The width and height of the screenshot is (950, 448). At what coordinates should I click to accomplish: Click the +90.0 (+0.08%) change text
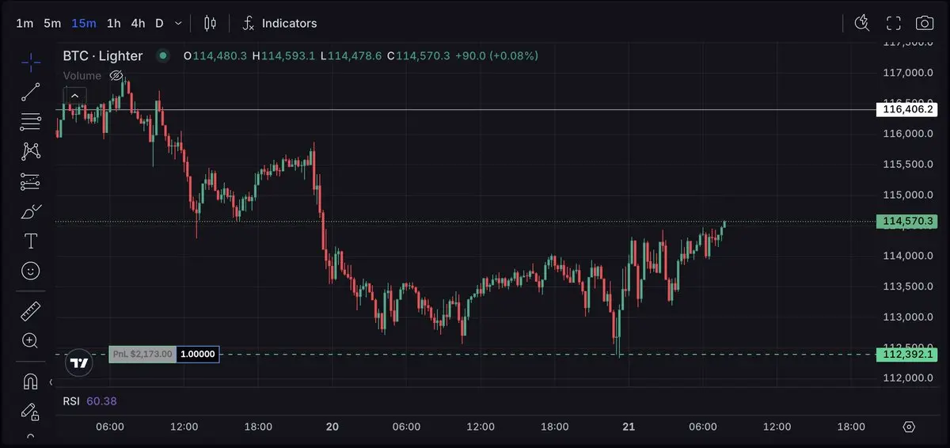click(496, 55)
